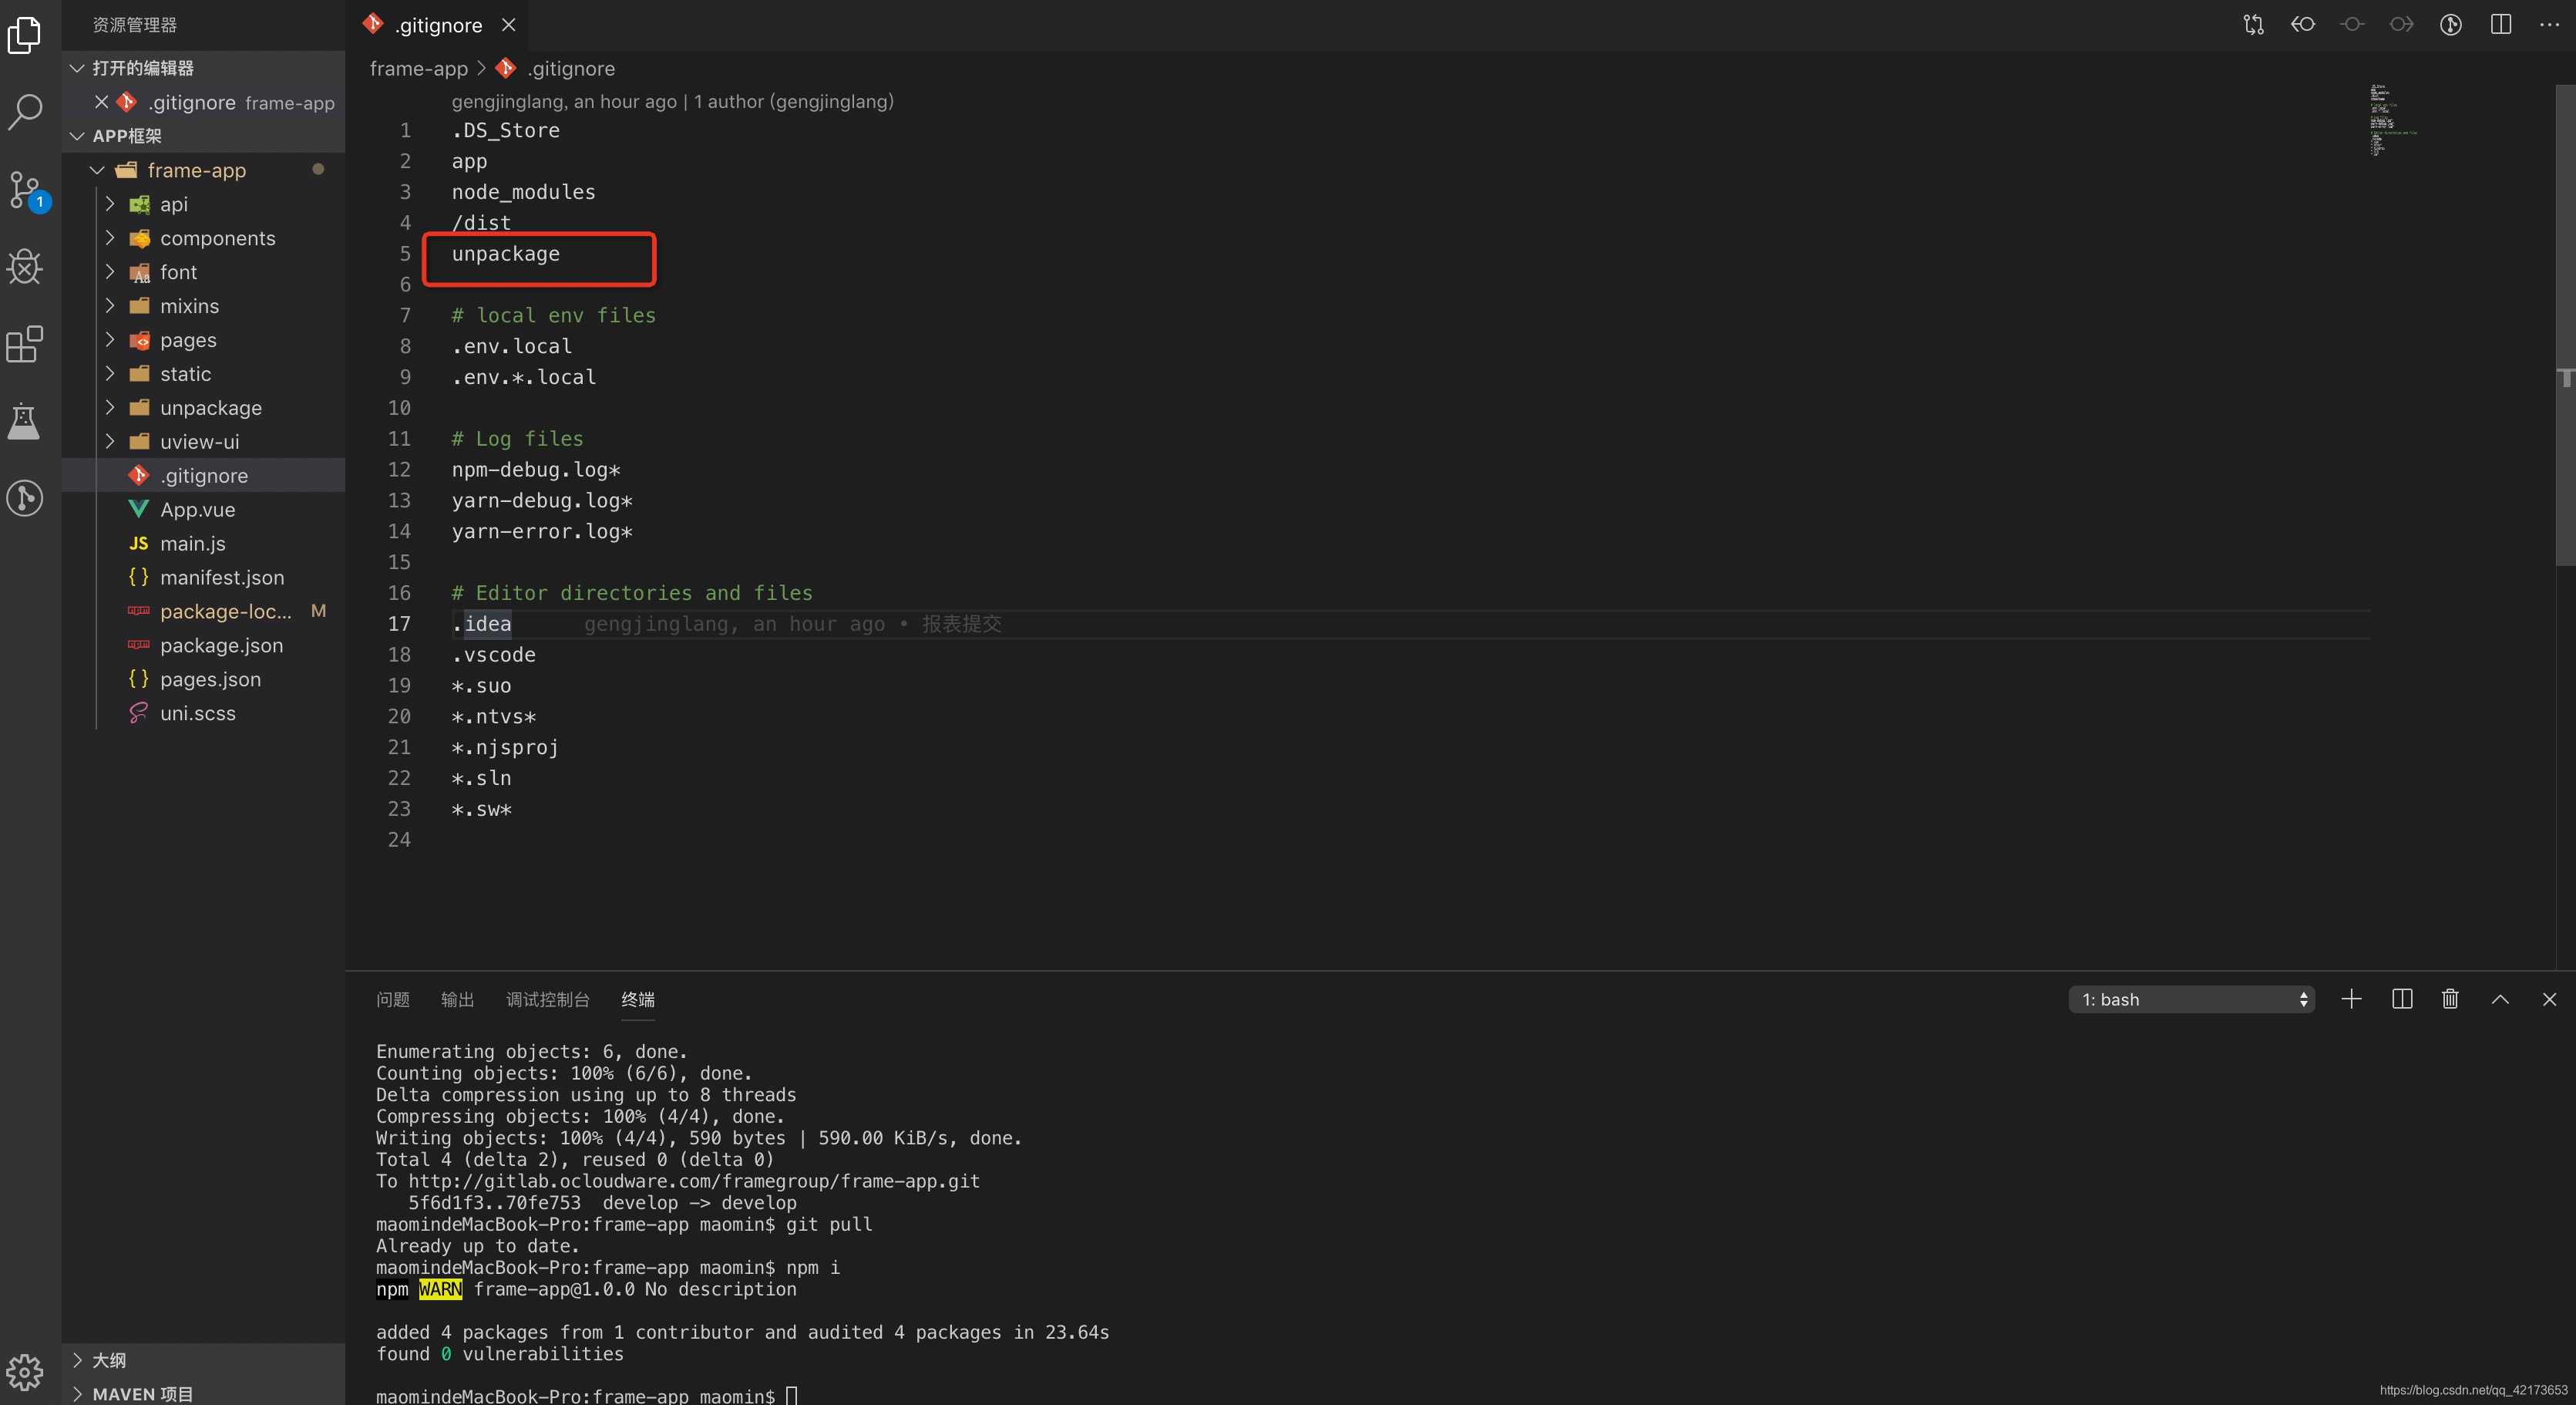Expand the mixins folder

click(x=110, y=306)
